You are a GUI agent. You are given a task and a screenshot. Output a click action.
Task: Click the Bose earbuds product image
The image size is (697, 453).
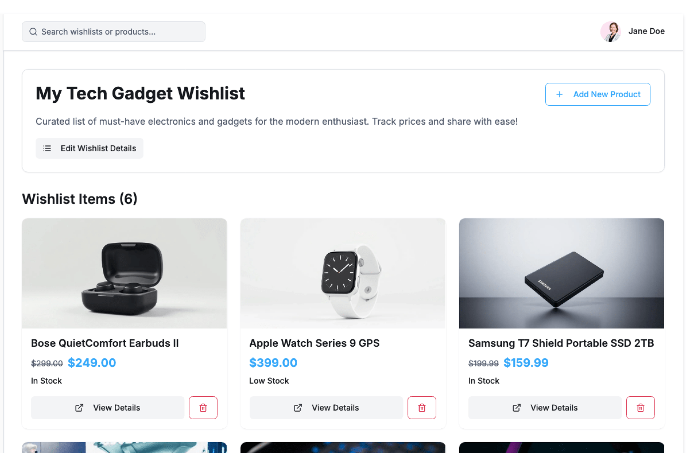[124, 273]
